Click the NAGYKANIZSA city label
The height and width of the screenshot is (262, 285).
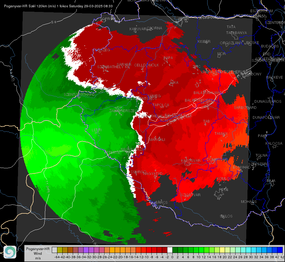[x=133, y=149]
